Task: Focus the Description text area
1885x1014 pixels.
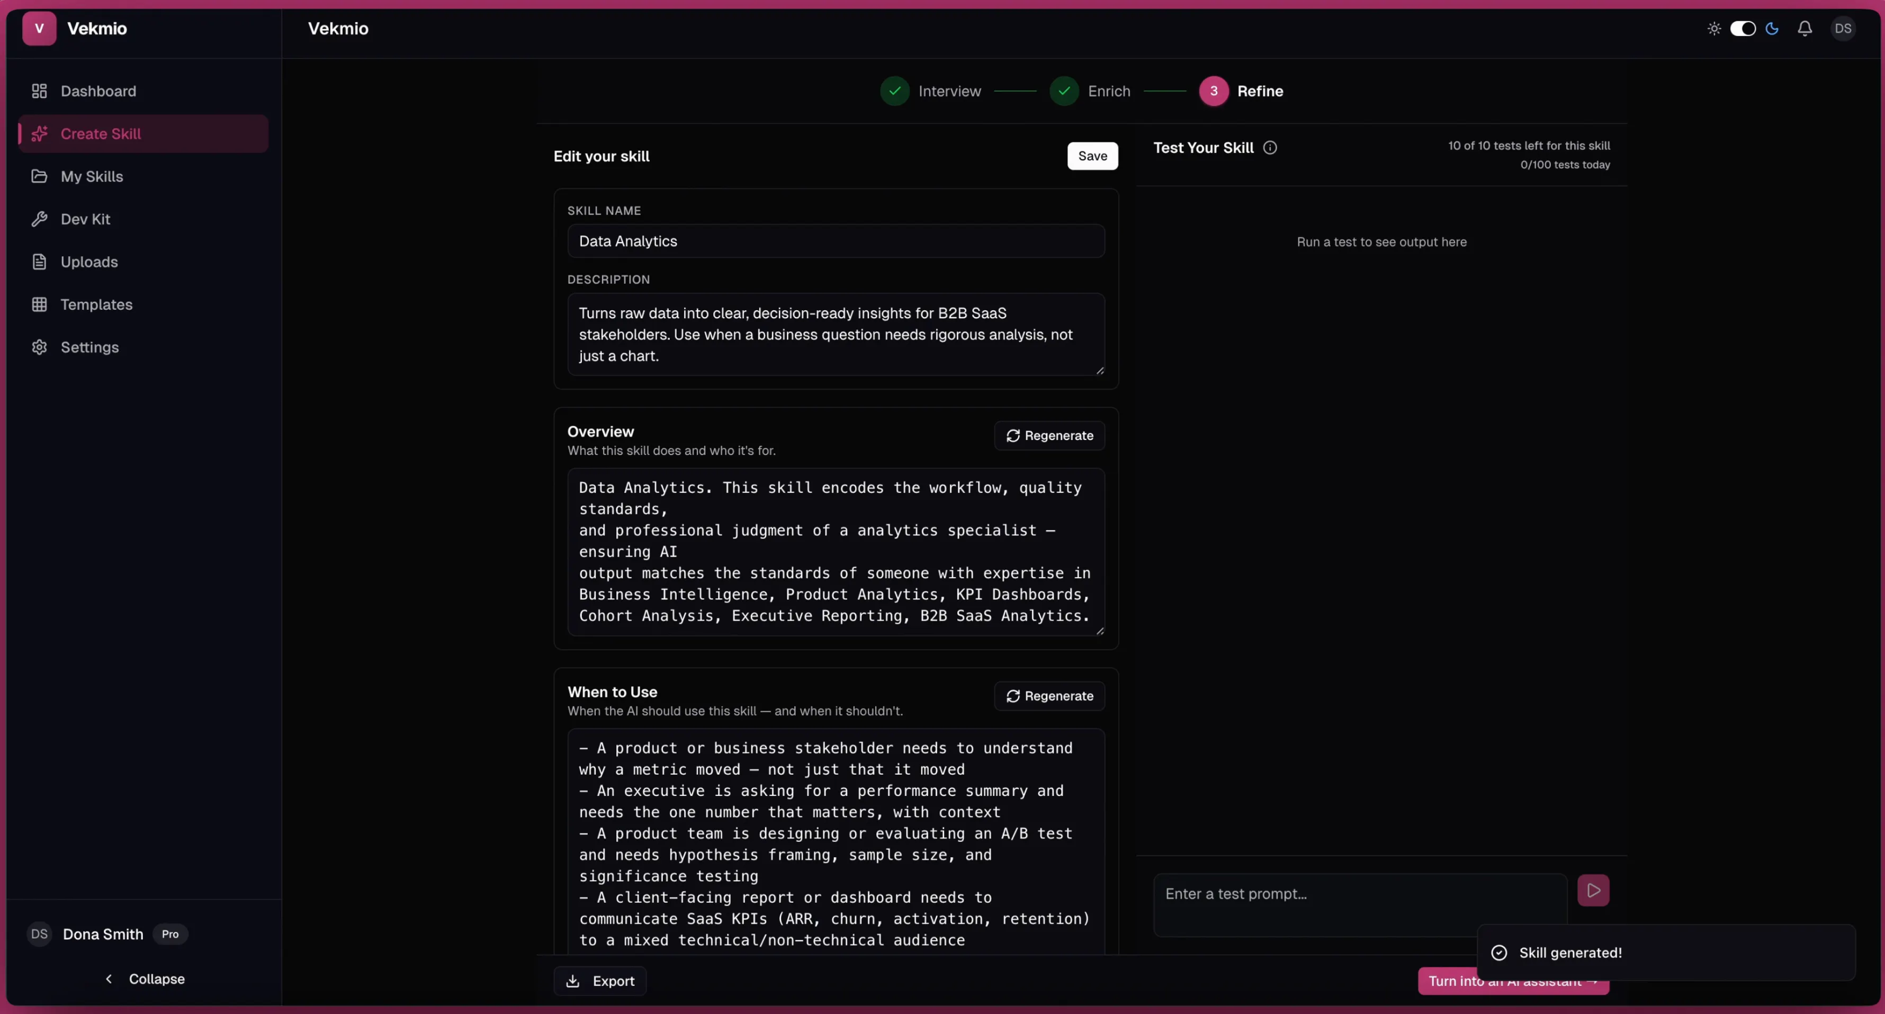Action: 836,334
